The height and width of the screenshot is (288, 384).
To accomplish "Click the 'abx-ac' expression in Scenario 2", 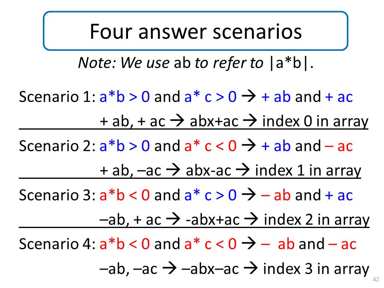I will point(208,171).
